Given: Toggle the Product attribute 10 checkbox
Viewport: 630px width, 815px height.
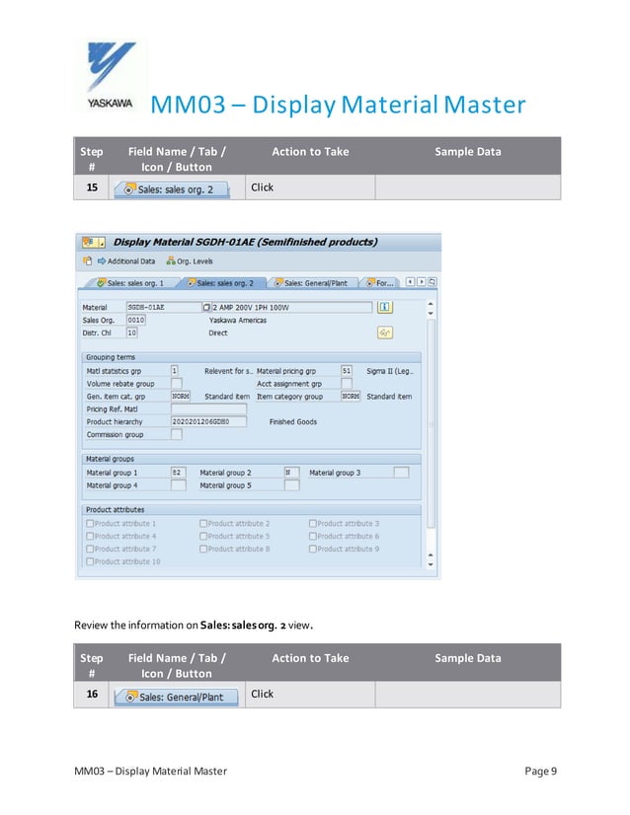Looking at the screenshot, I should (90, 561).
